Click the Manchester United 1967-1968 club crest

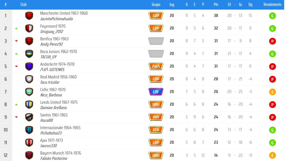pos(29,16)
